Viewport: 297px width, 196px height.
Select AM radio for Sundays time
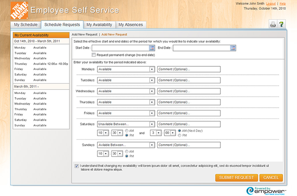(x=126, y=151)
